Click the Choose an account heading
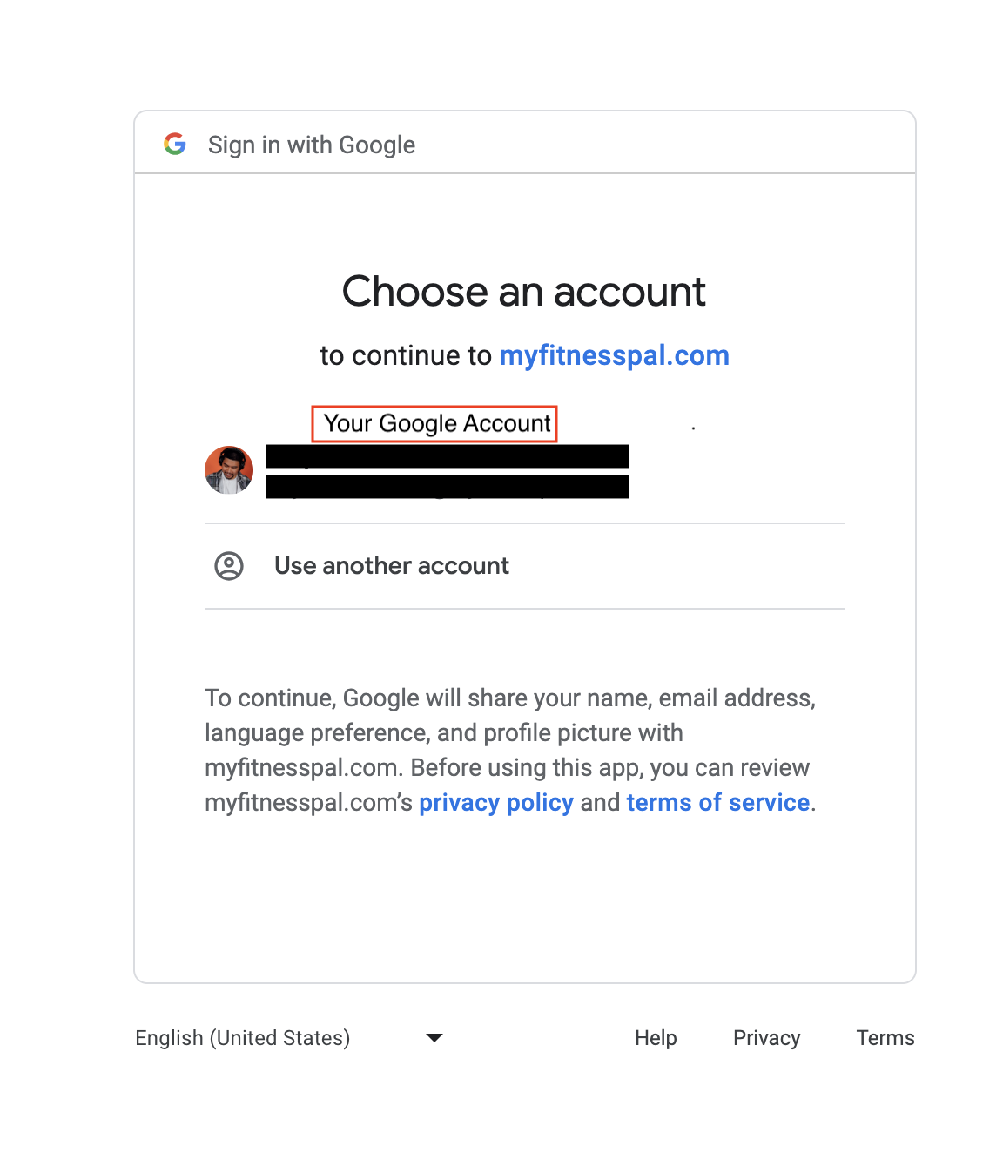 (524, 292)
